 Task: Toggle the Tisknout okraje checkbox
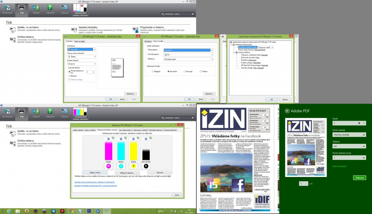pyautogui.click(x=69, y=80)
